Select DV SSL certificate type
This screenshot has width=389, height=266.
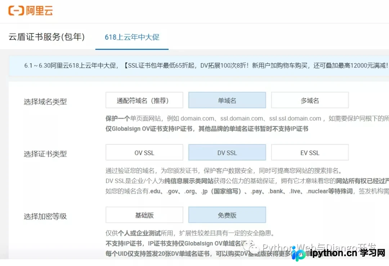pyautogui.click(x=227, y=152)
